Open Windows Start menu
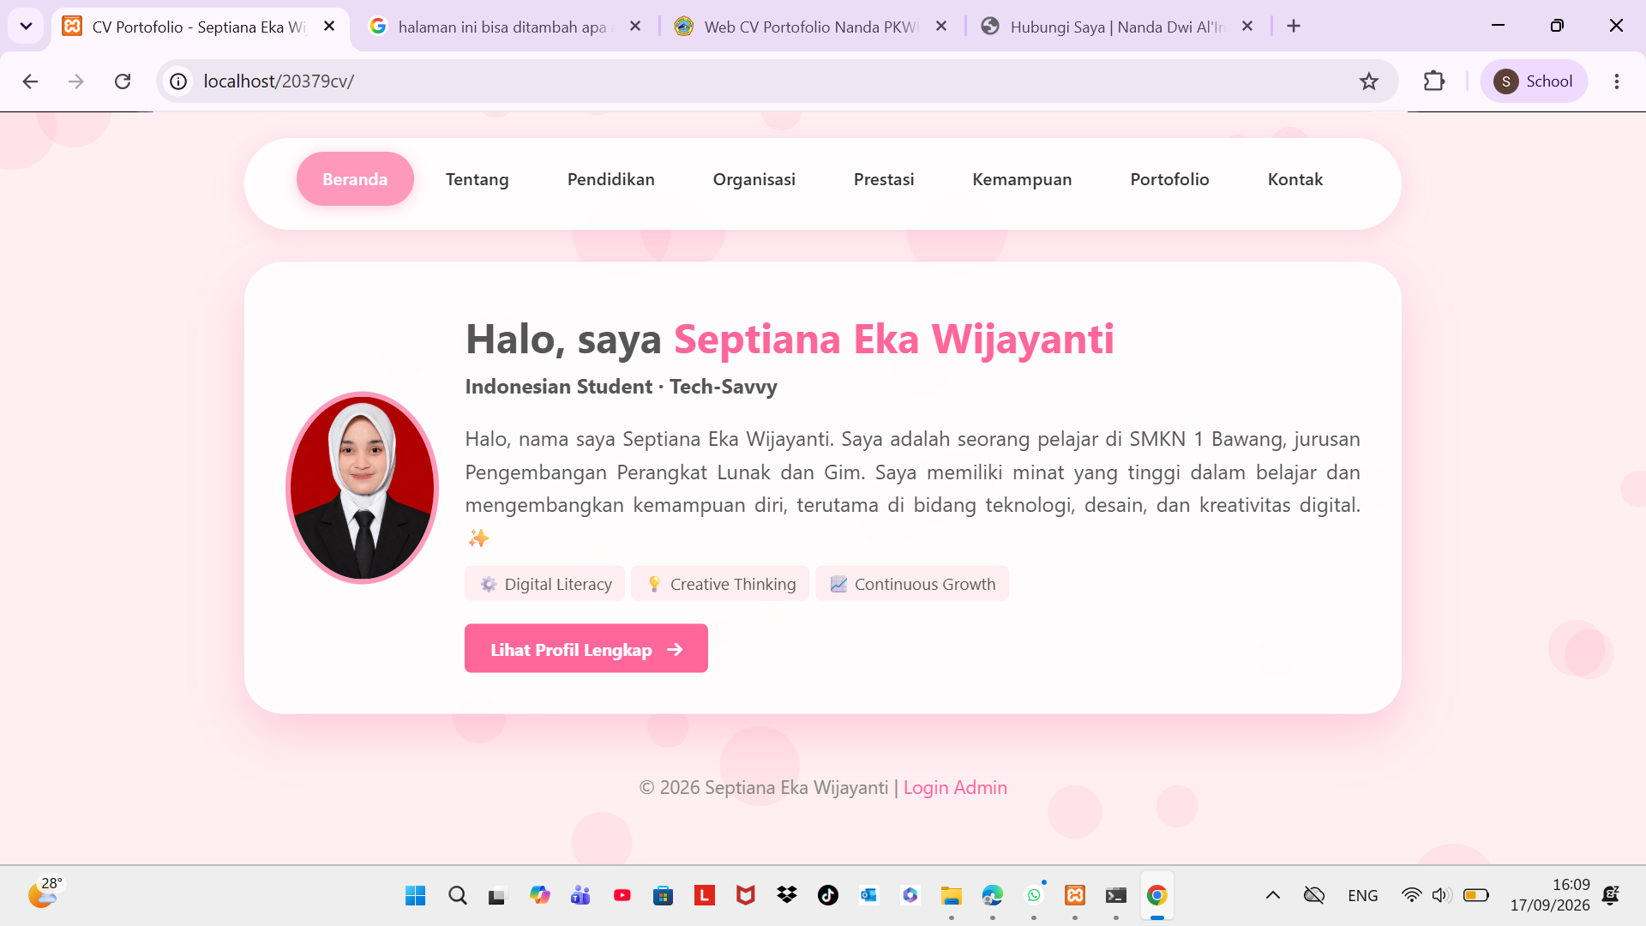 tap(415, 896)
